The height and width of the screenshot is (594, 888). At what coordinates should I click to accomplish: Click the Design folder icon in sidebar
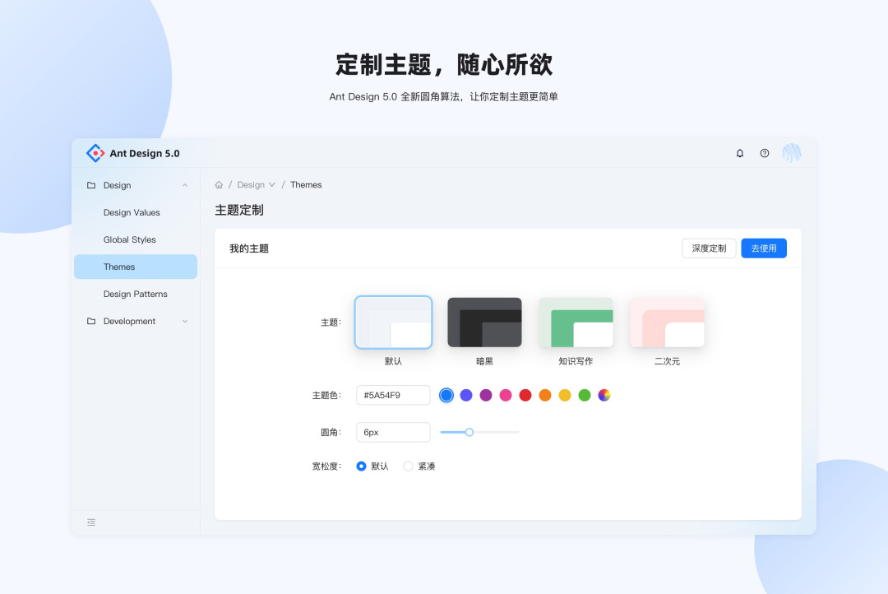pos(91,185)
